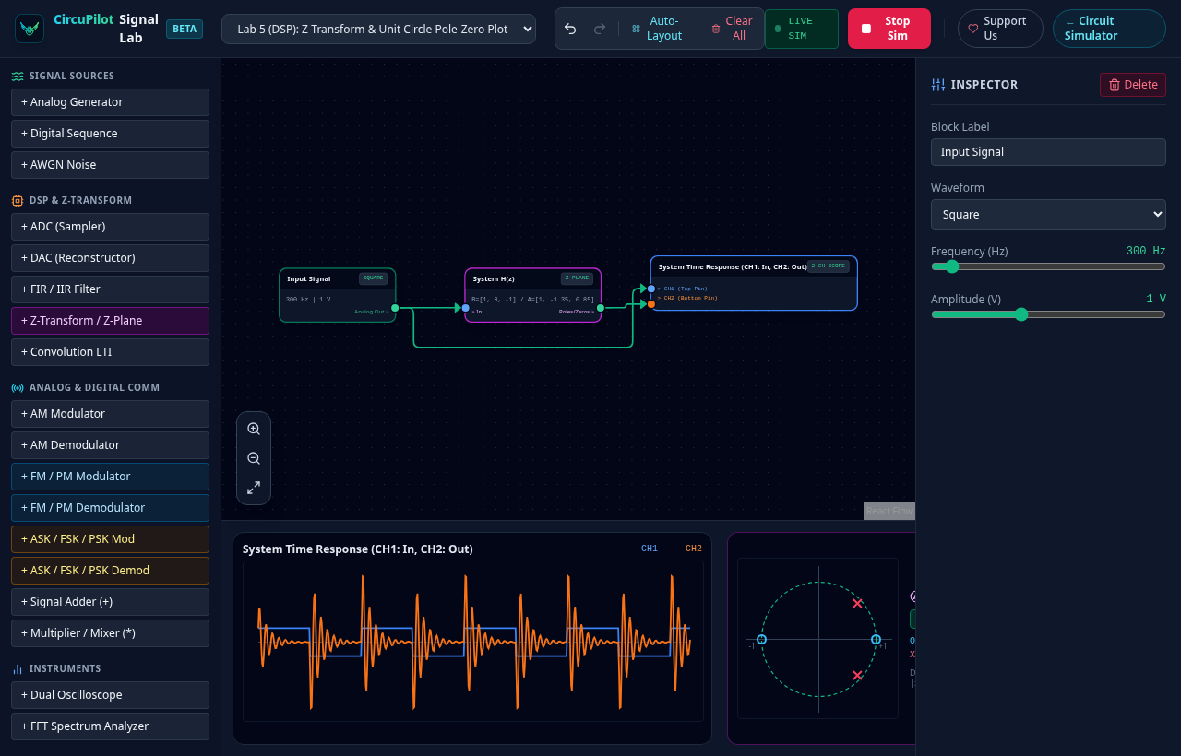This screenshot has width=1181, height=756.
Task: Add an AWGN Noise block
Action: pos(110,165)
